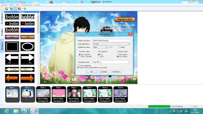Select the Título 3 thumbnail
Image resolution: width=203 pixels, height=114 pixels.
(74, 94)
